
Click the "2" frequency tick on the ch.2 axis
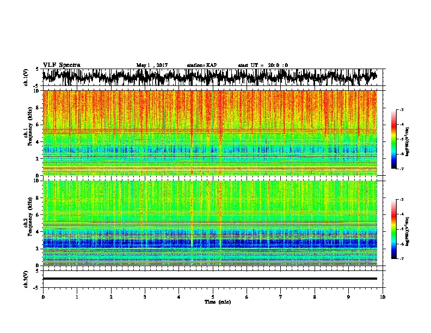click(38, 249)
